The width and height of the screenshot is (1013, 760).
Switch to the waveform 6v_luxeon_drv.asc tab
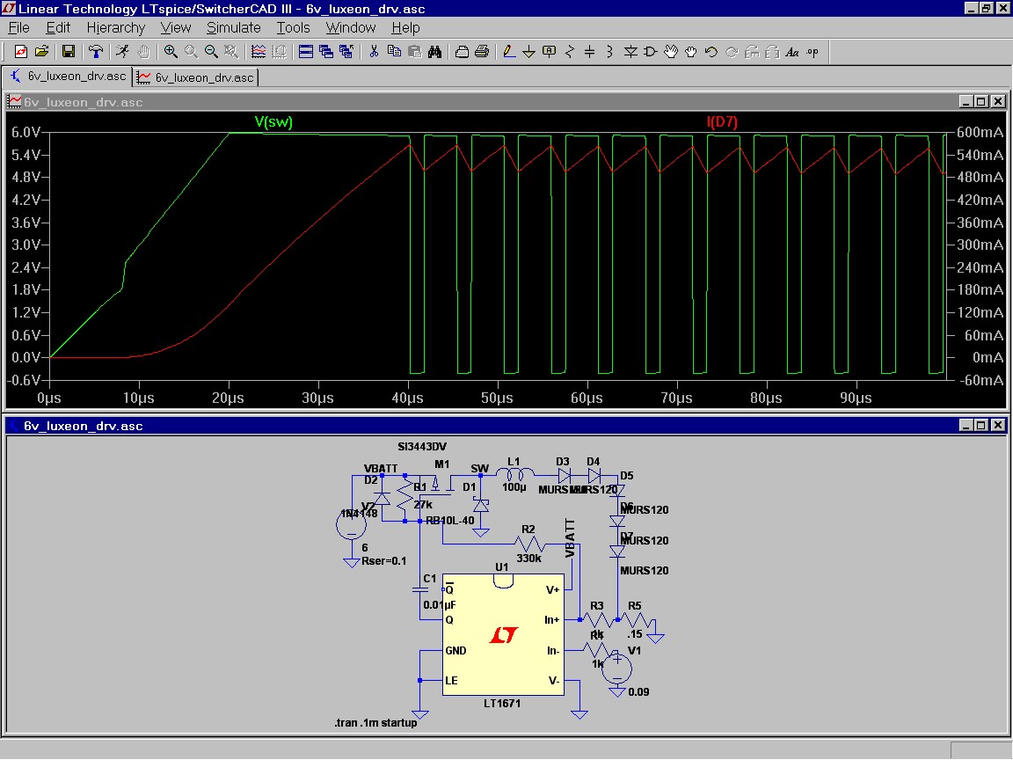coord(196,77)
